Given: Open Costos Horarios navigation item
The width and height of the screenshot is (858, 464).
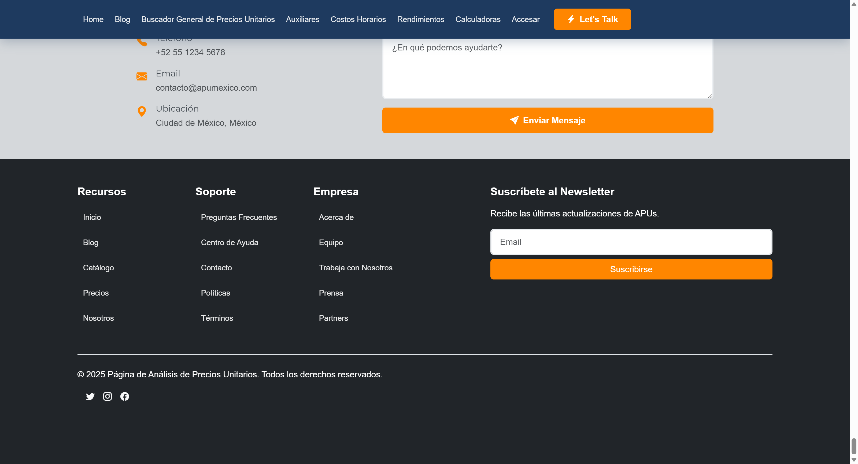Looking at the screenshot, I should point(358,19).
